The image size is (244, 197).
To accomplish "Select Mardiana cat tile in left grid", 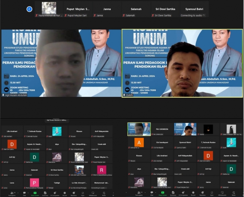I will (x=57, y=157).
